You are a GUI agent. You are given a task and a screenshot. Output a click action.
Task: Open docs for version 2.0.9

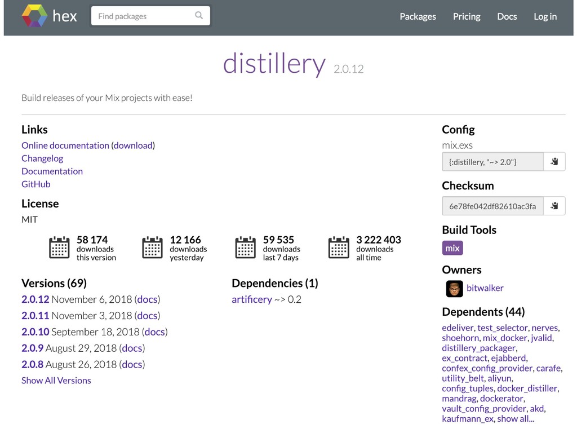[x=132, y=348]
